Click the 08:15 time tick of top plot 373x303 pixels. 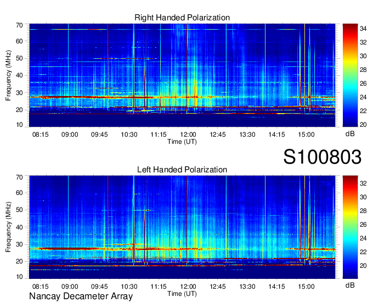click(40, 134)
